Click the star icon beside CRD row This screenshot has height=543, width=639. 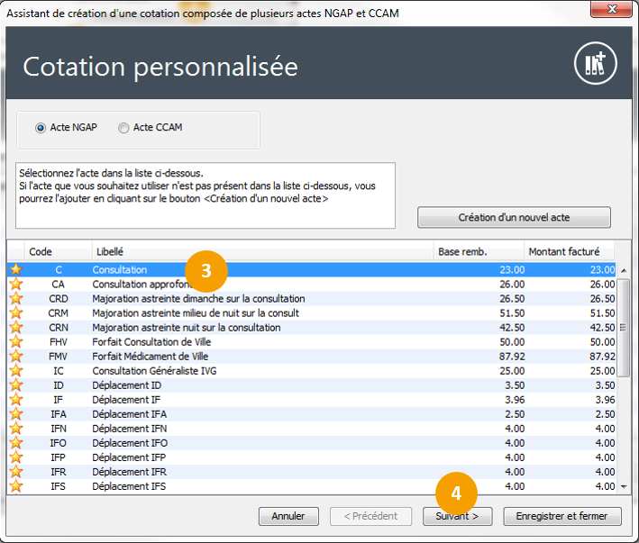[x=15, y=298]
